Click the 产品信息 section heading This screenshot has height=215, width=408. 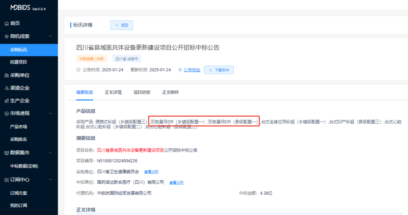(86, 111)
